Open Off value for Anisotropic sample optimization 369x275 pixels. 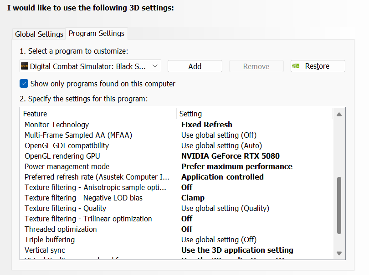click(x=187, y=187)
